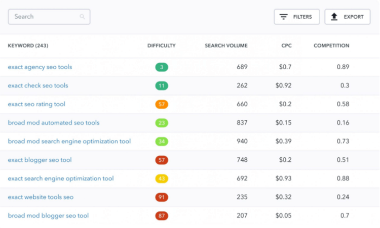
Task: Sort by KEYWORD (243) column header
Action: click(28, 45)
